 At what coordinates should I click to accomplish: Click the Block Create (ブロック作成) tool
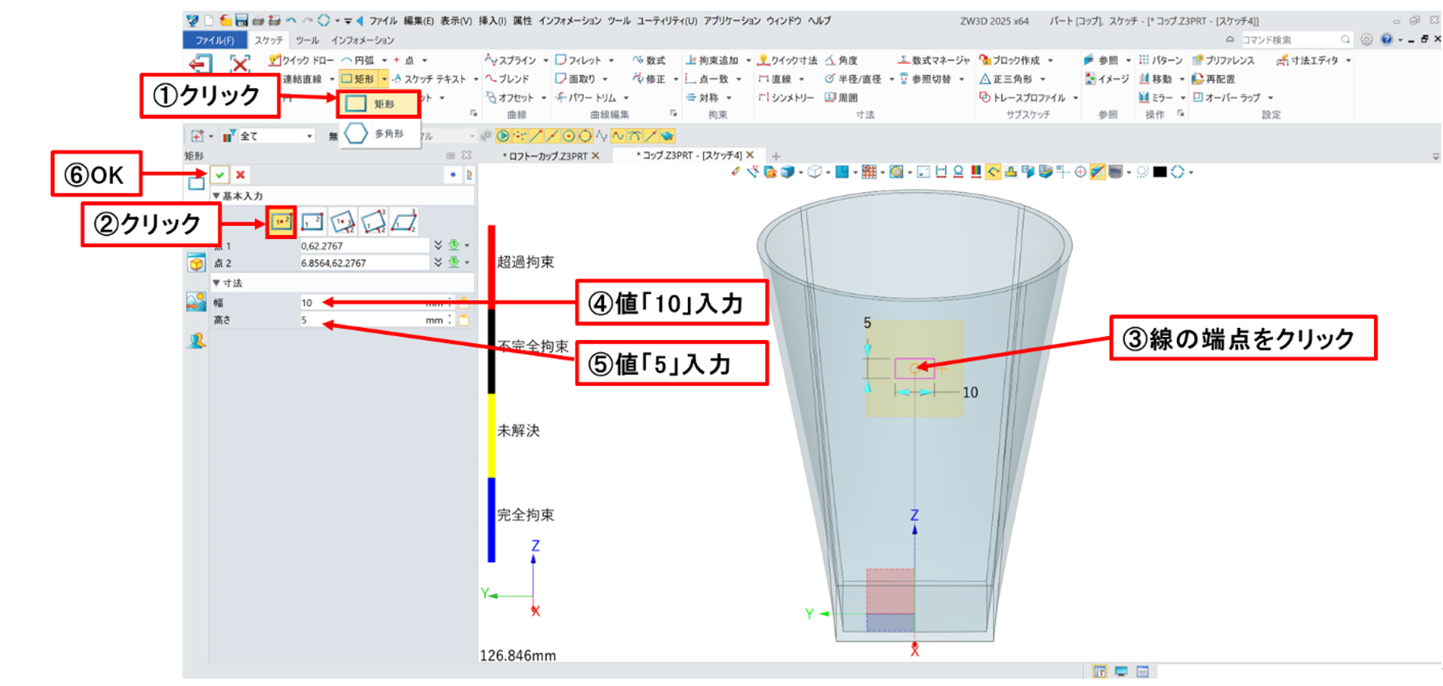pyautogui.click(x=1010, y=60)
